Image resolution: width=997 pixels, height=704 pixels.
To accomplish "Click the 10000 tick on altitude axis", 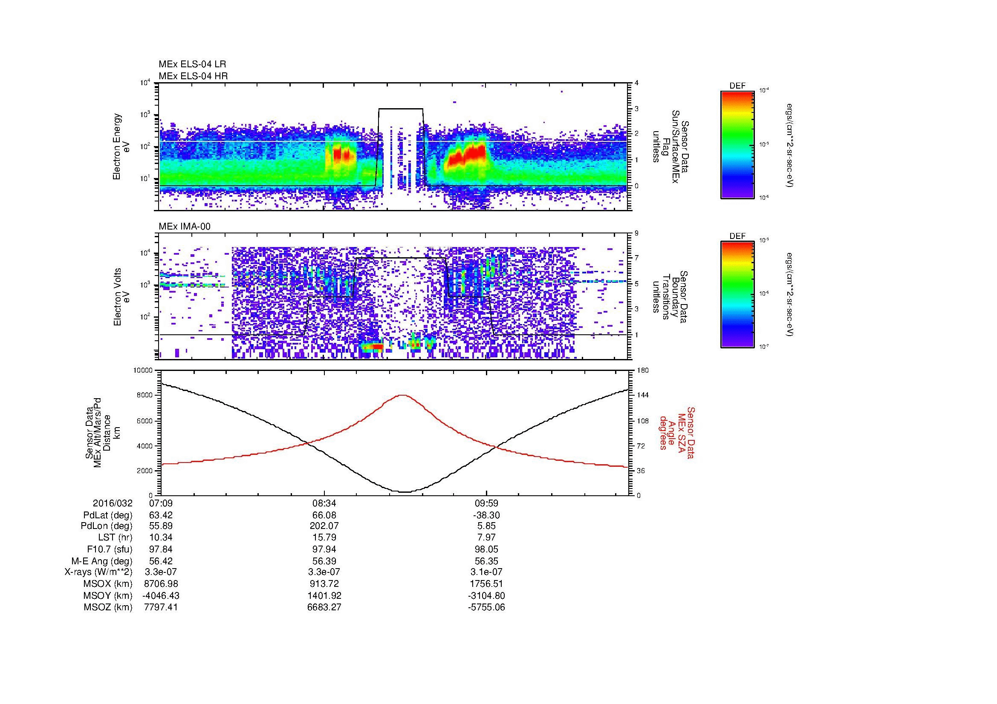I will 143,371.
